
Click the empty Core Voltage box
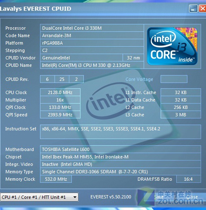[x=174, y=79]
